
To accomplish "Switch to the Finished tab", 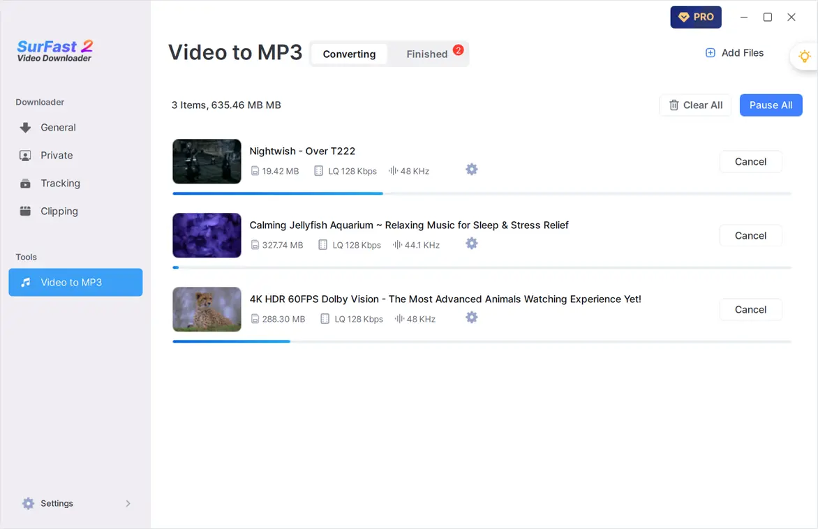I will 426,54.
